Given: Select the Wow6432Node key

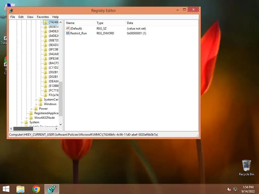Looking at the screenshot, I should pyautogui.click(x=45, y=118).
